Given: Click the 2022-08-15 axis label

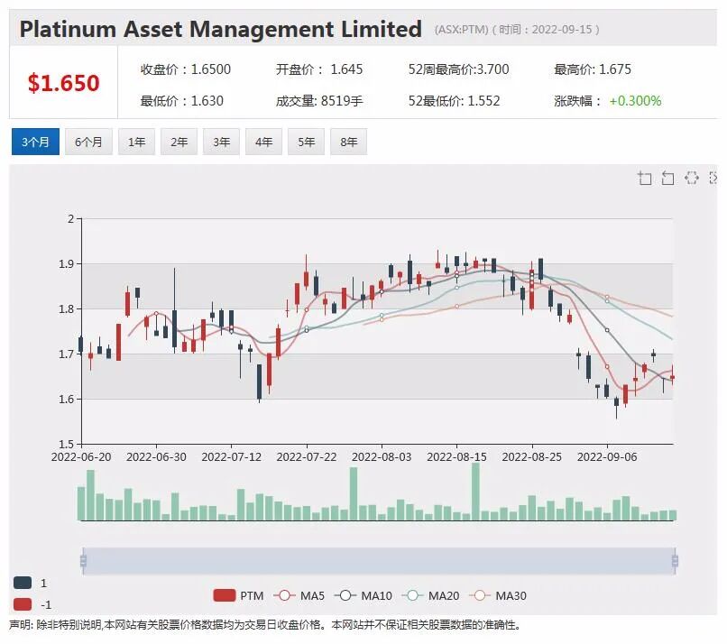Looking at the screenshot, I should click(456, 457).
